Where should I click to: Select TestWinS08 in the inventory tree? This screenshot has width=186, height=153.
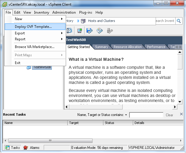click(42, 67)
